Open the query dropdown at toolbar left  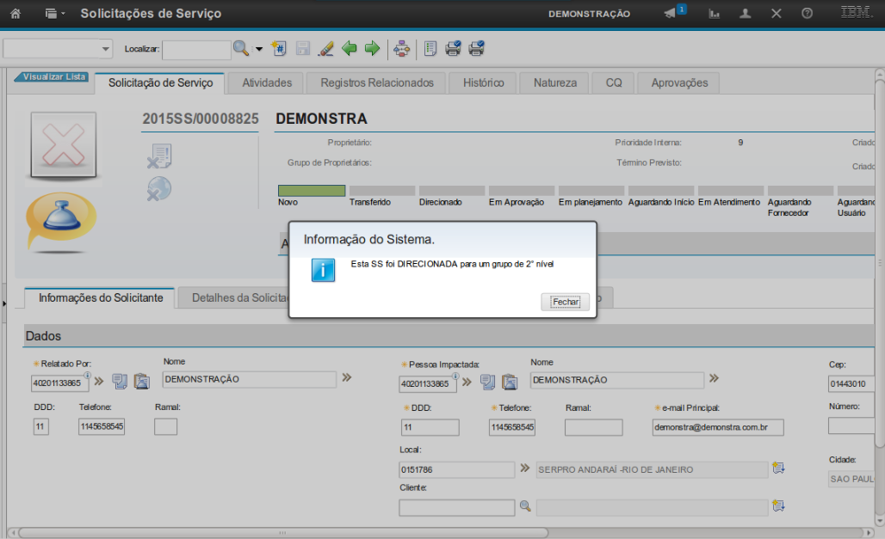(59, 49)
